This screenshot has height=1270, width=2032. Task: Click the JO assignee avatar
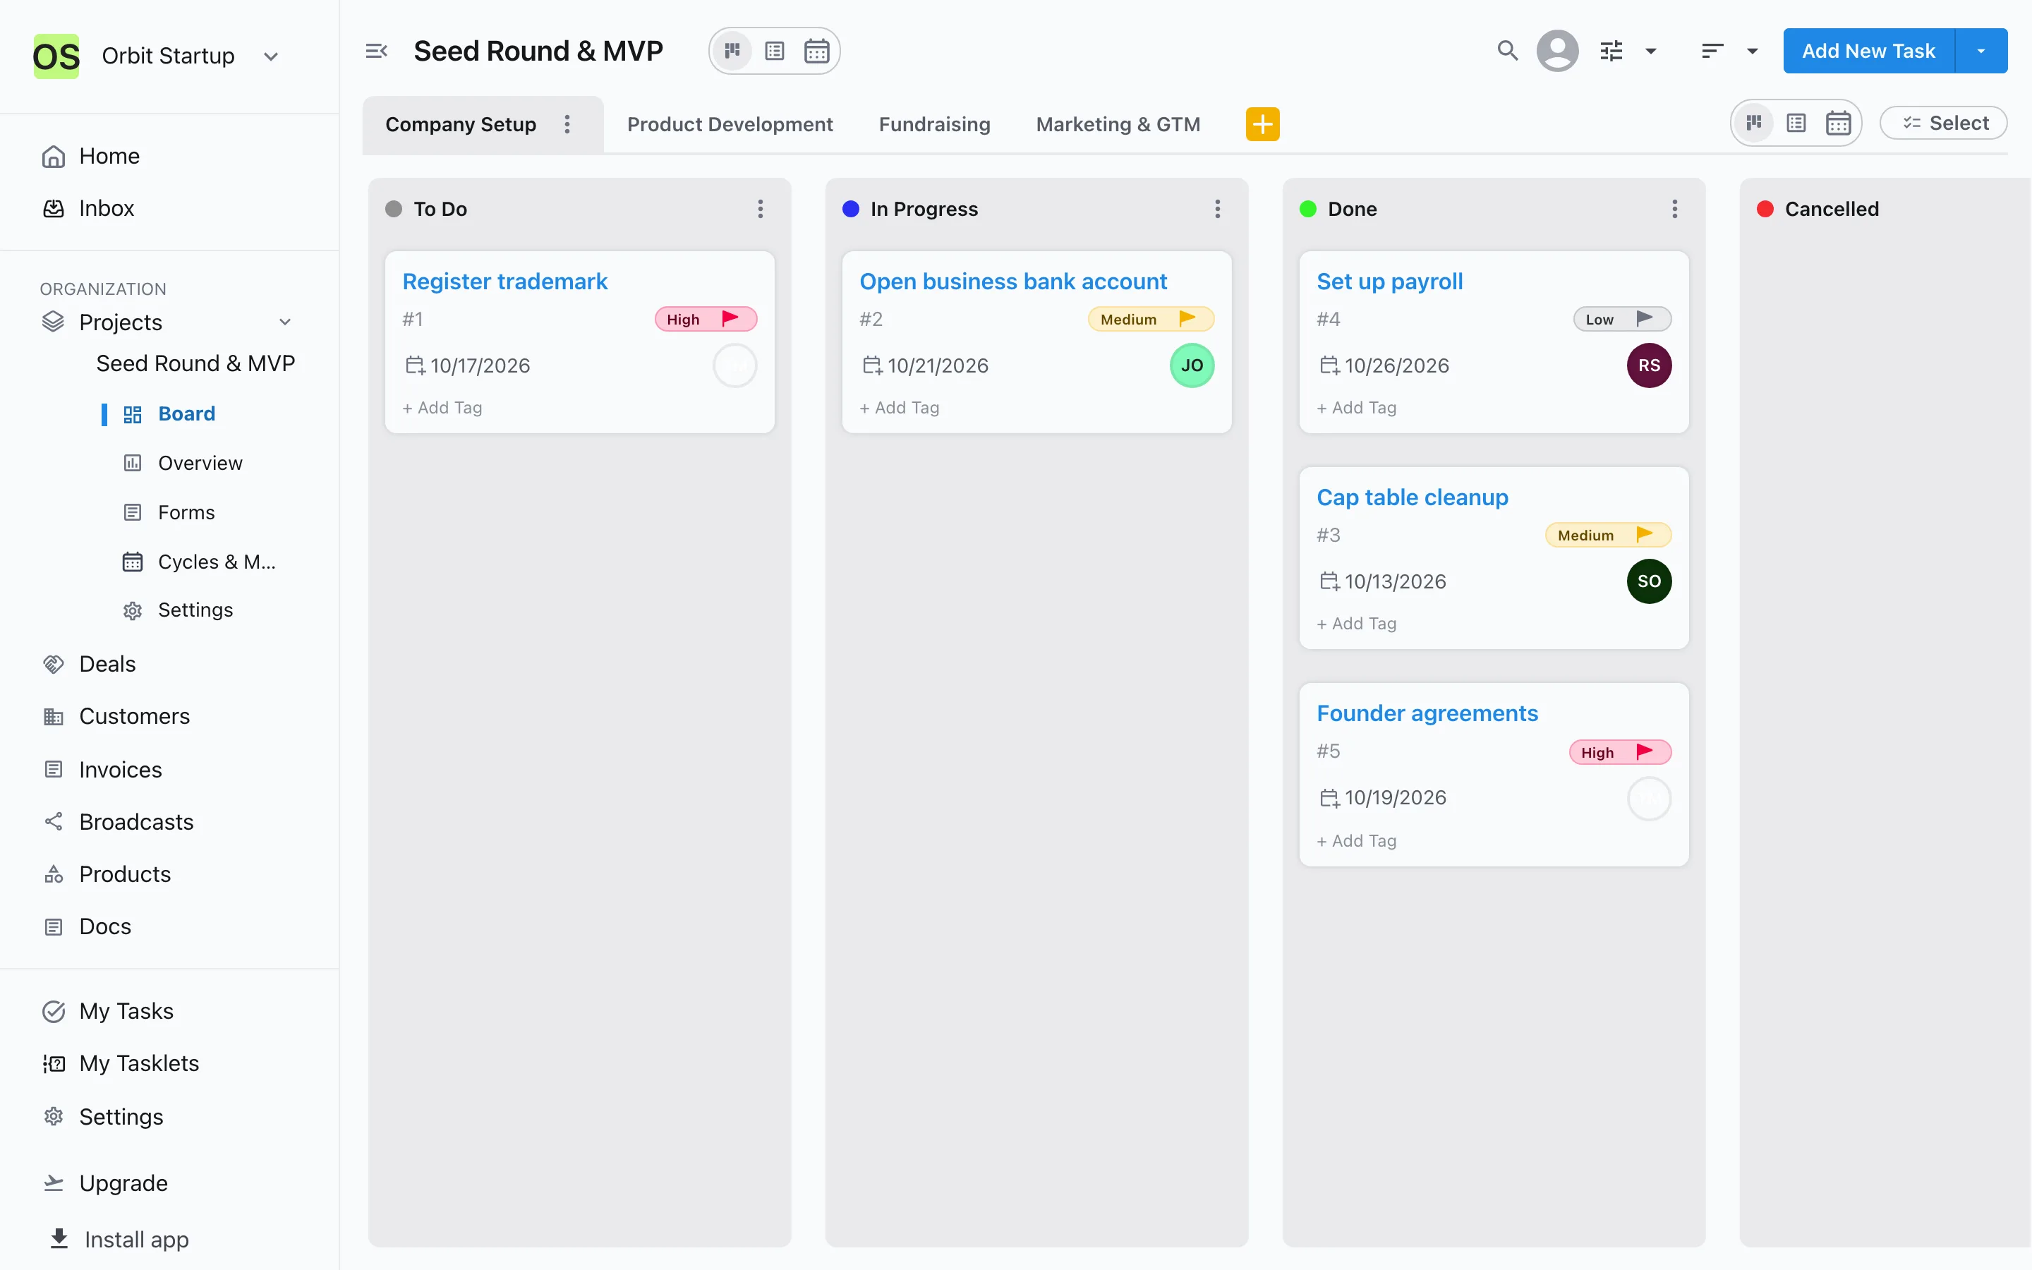point(1192,365)
